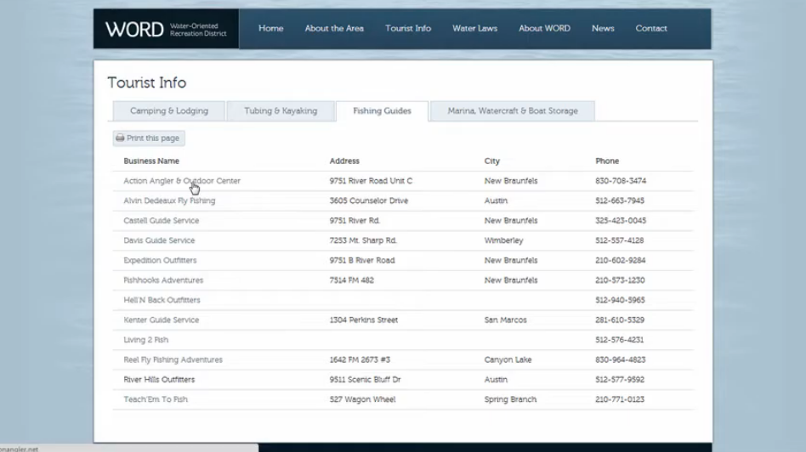The width and height of the screenshot is (806, 452).
Task: Open Marina, Watercraft & Boat Storage tab
Action: (513, 111)
